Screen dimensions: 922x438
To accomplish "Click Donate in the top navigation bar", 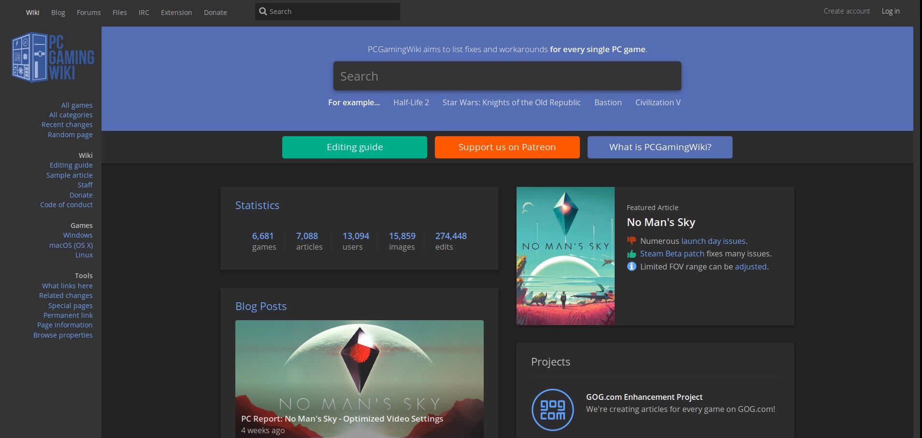I will click(216, 13).
